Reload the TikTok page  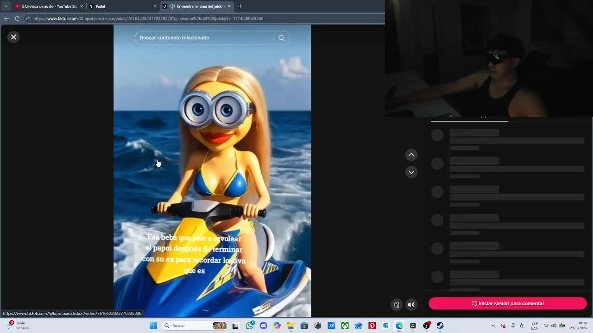pos(17,18)
